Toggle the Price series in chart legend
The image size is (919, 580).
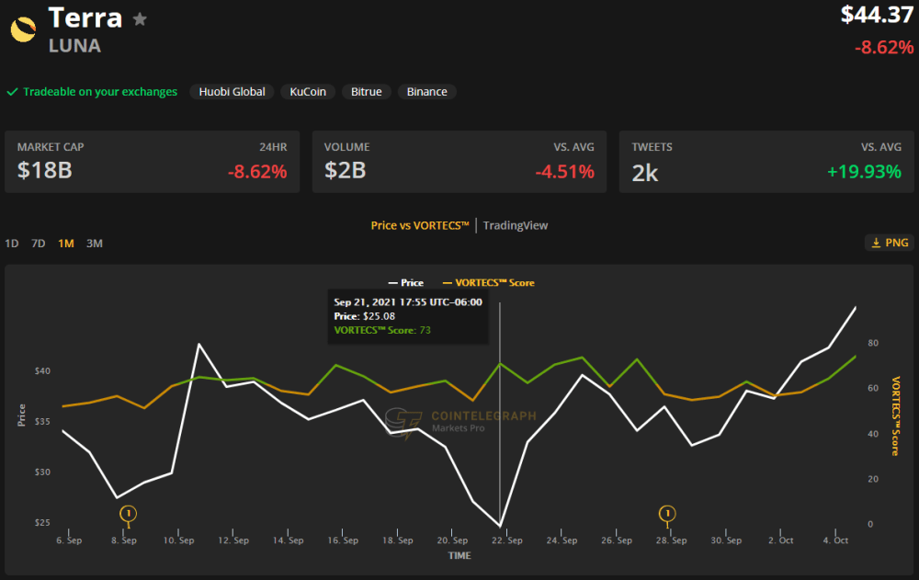pyautogui.click(x=405, y=283)
